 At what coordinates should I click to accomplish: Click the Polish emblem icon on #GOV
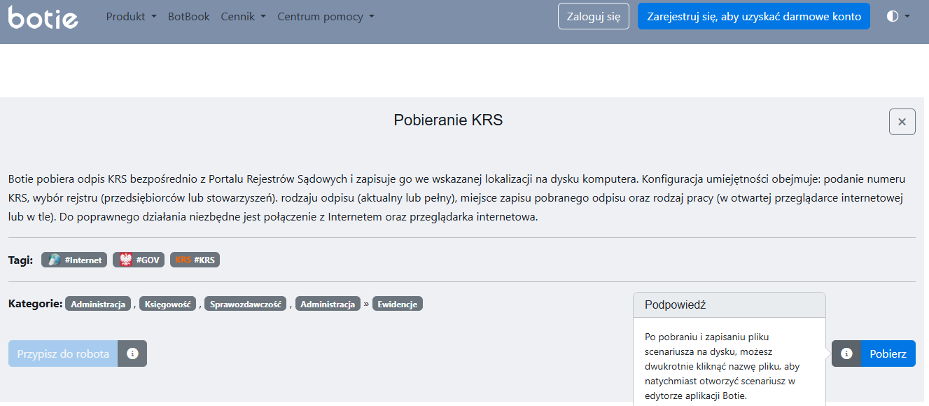(x=126, y=260)
